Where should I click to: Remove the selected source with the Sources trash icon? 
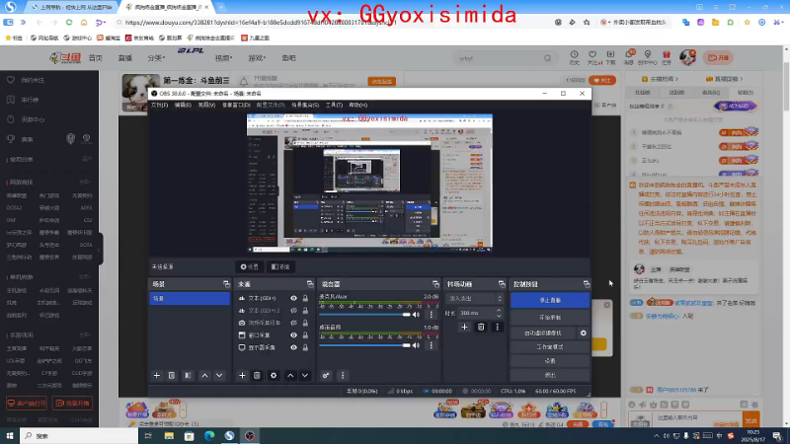click(257, 376)
